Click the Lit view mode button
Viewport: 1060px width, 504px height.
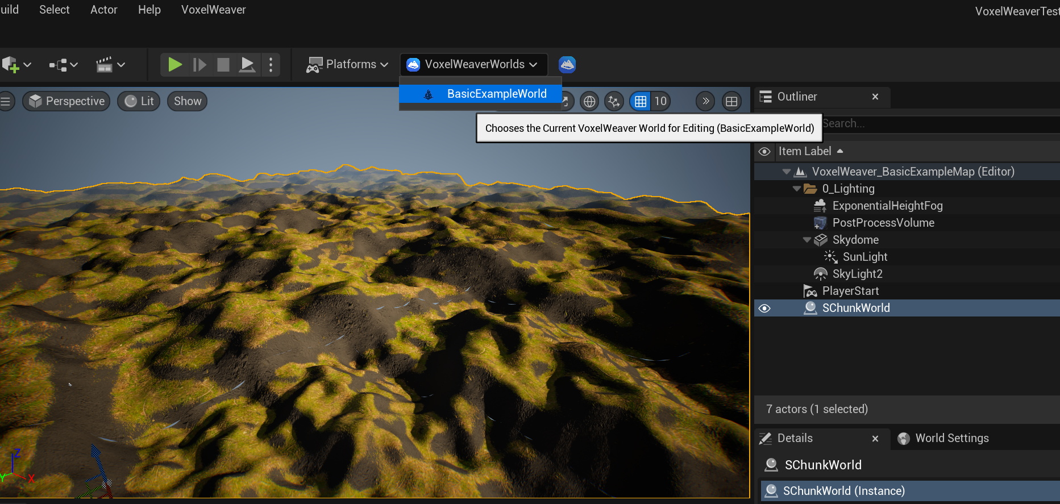pyautogui.click(x=139, y=101)
